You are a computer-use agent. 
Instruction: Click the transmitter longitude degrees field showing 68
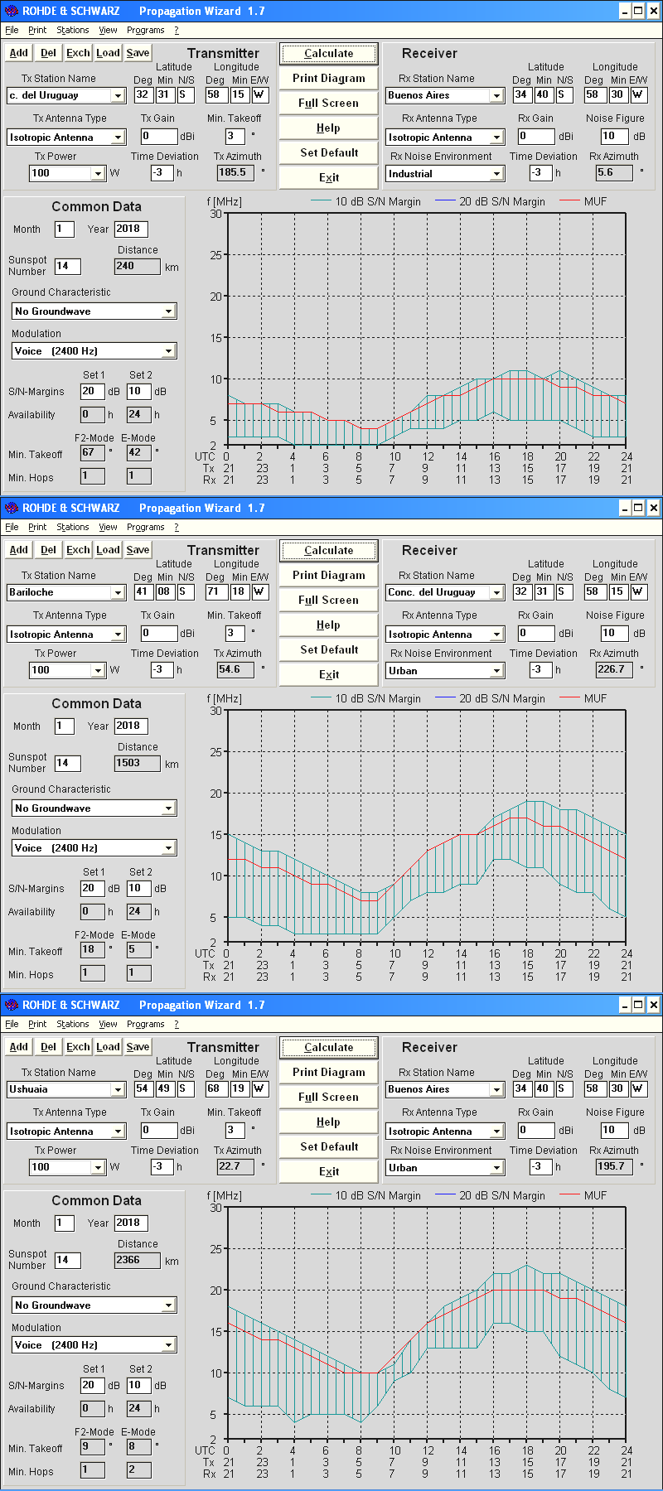215,1089
